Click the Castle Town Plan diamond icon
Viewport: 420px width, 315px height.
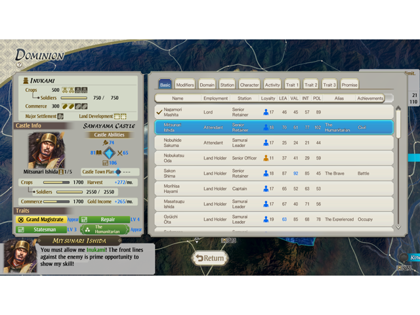click(x=118, y=172)
